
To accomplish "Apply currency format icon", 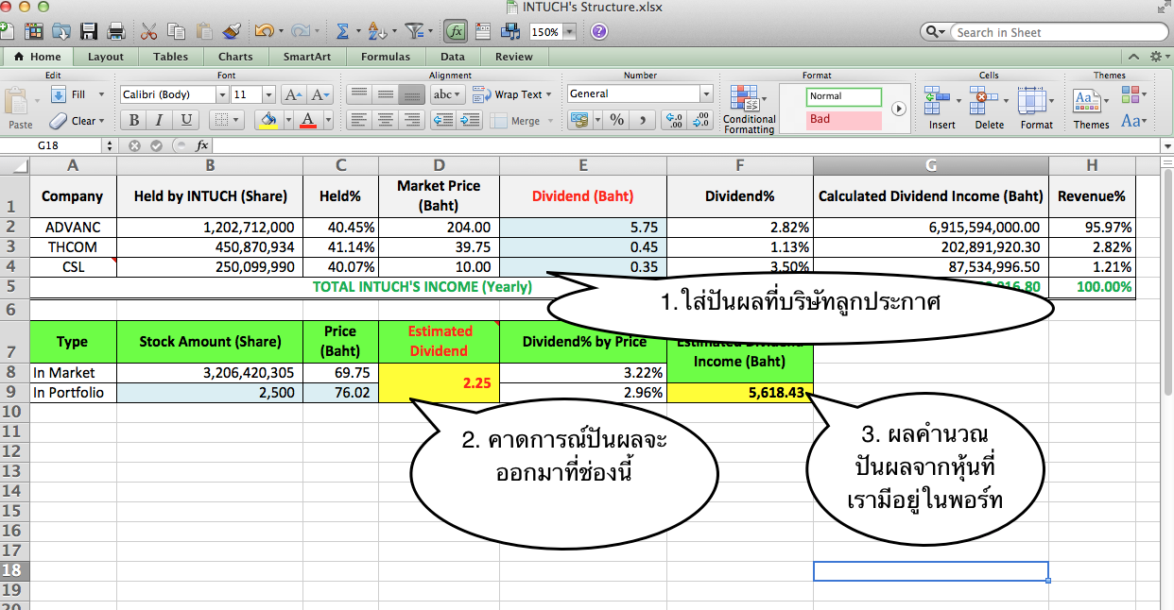I will (x=578, y=120).
